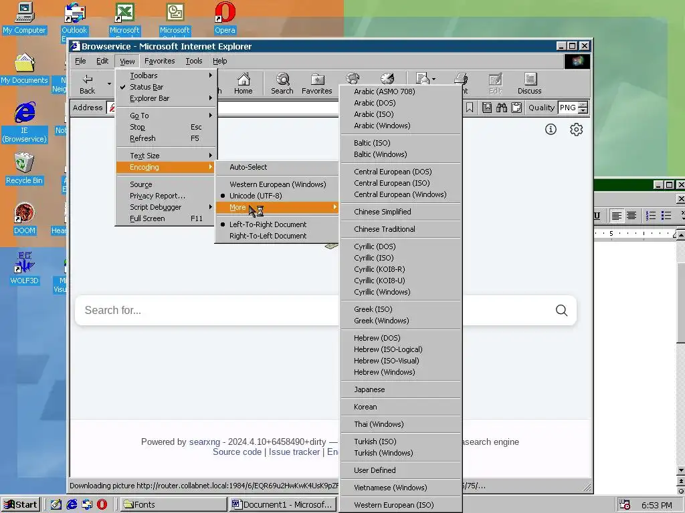
Task: Click the bookmark ribbon icon in address bar
Action: 470,108
